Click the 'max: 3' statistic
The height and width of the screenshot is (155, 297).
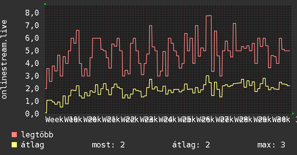point(271,145)
